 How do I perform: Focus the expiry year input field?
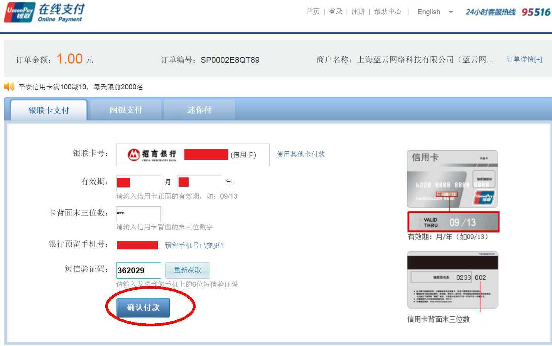click(x=199, y=182)
